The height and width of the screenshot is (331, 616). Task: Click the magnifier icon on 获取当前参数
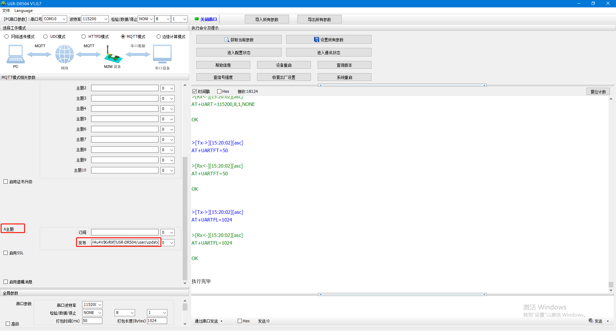click(227, 40)
